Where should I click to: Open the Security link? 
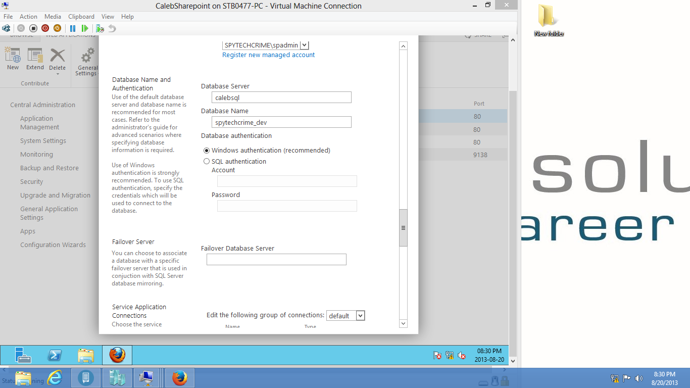click(31, 182)
